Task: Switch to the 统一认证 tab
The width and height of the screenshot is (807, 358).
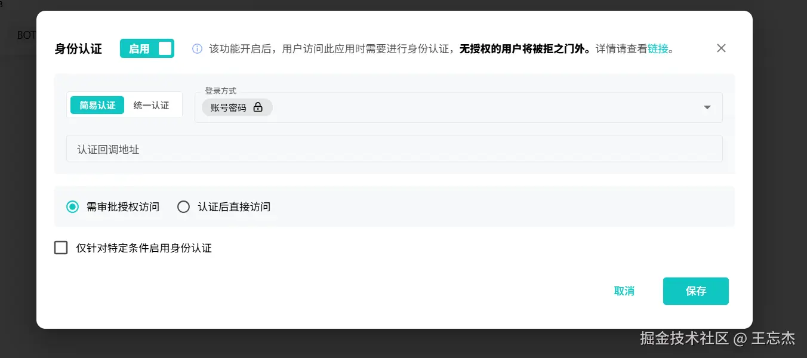Action: coord(151,105)
